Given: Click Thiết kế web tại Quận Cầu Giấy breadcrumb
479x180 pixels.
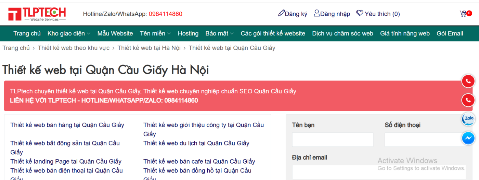Looking at the screenshot, I should 232,48.
